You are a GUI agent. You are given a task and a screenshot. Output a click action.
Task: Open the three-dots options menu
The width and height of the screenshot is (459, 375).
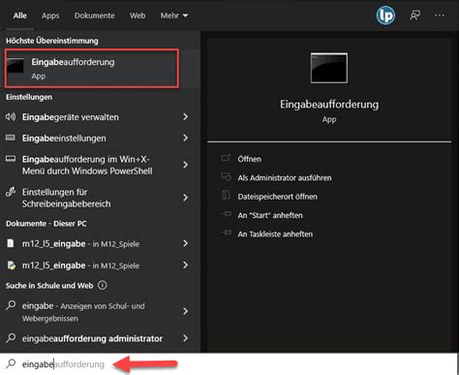click(x=440, y=16)
